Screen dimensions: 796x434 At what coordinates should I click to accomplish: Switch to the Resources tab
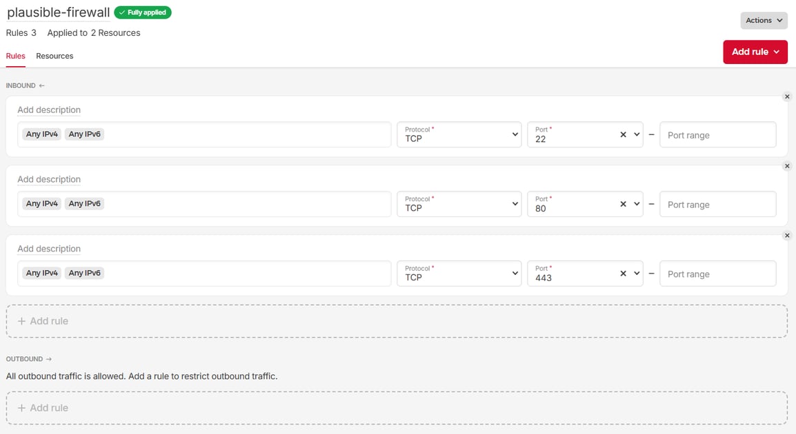click(54, 56)
